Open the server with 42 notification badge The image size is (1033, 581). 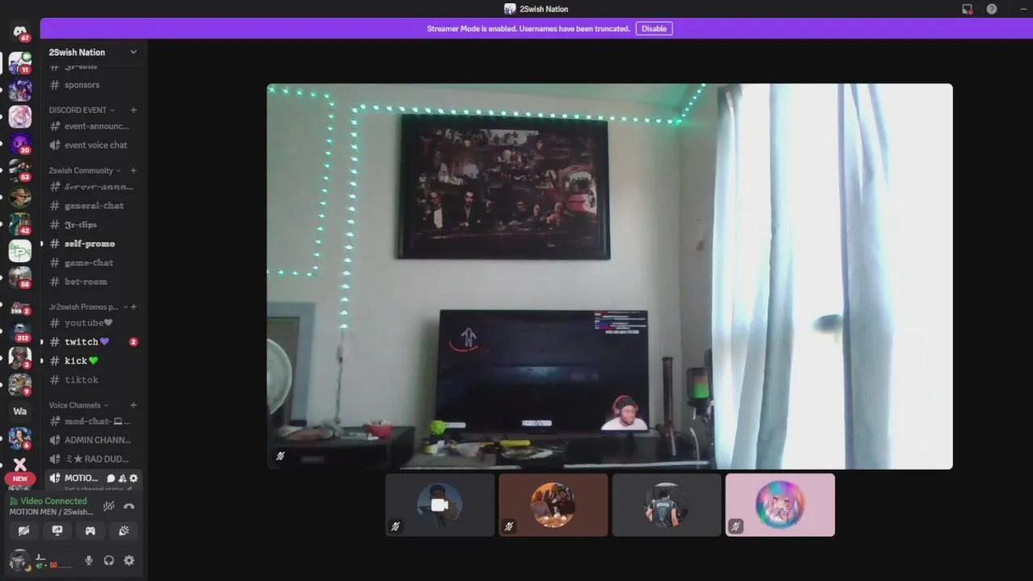click(20, 224)
